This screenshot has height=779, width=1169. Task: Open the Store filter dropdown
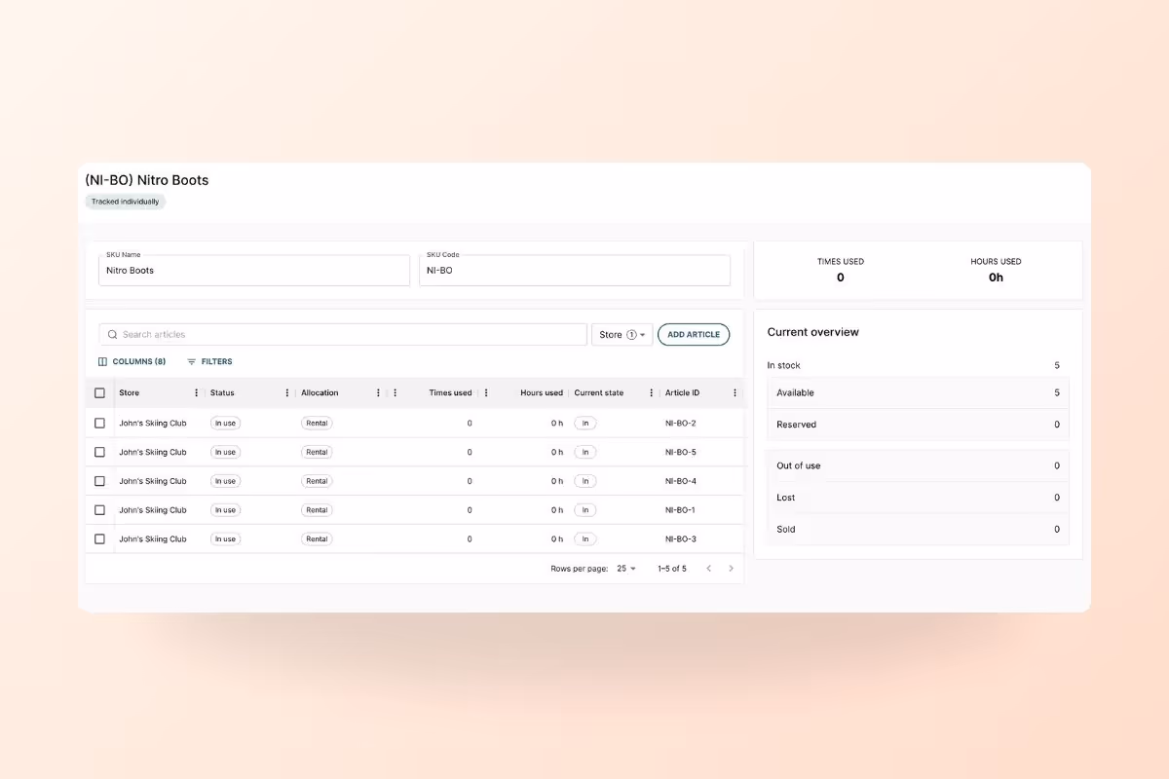point(622,334)
